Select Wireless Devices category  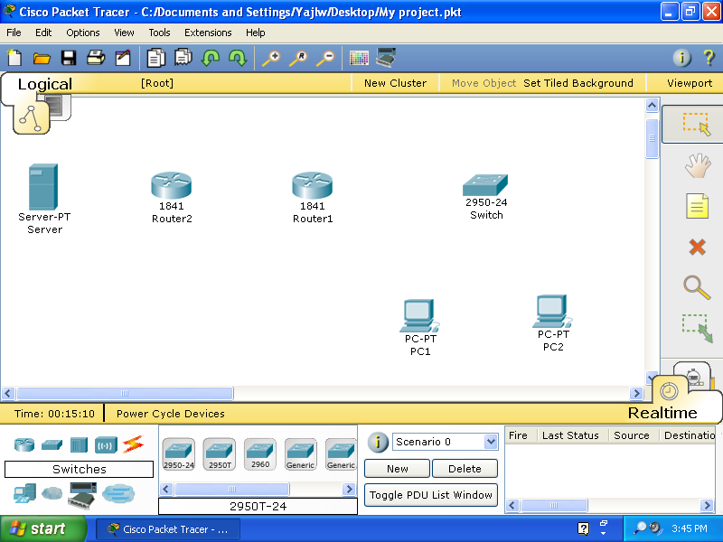tap(106, 445)
